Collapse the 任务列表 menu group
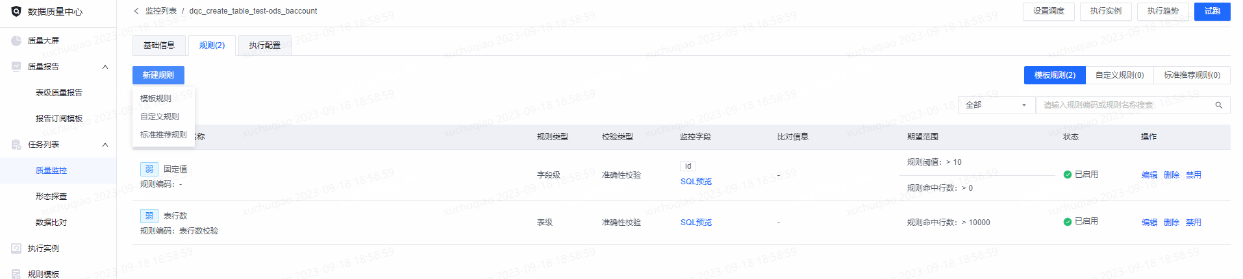This screenshot has width=1243, height=279. [105, 145]
